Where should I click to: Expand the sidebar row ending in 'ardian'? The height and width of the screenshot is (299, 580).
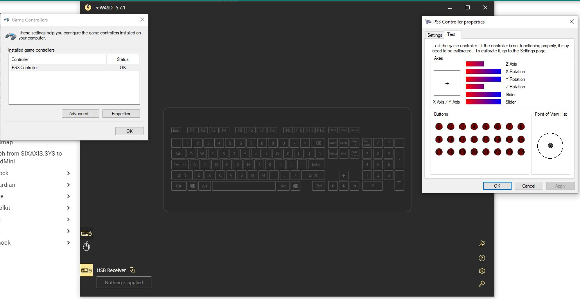[x=68, y=185]
